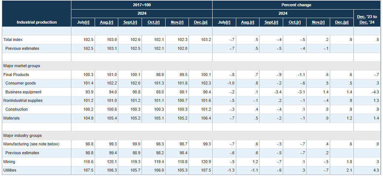Click the July[r] header under 2017=100
Viewport: 383px width, 176px height.
pos(83,23)
